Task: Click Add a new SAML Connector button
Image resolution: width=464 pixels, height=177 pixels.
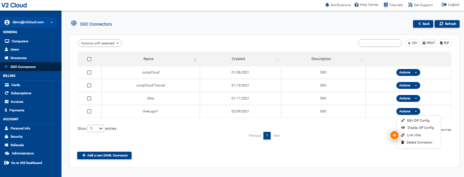Action: tap(104, 155)
